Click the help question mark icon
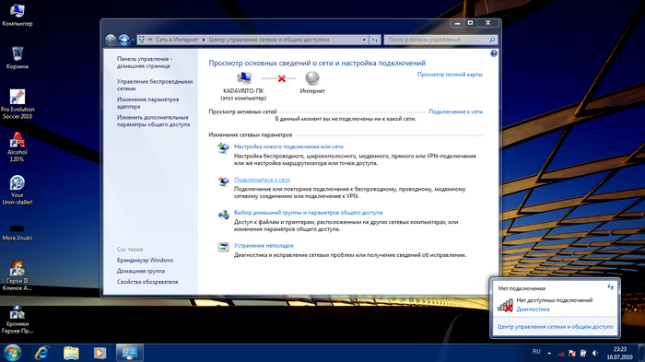Image resolution: width=645 pixels, height=362 pixels. click(494, 53)
